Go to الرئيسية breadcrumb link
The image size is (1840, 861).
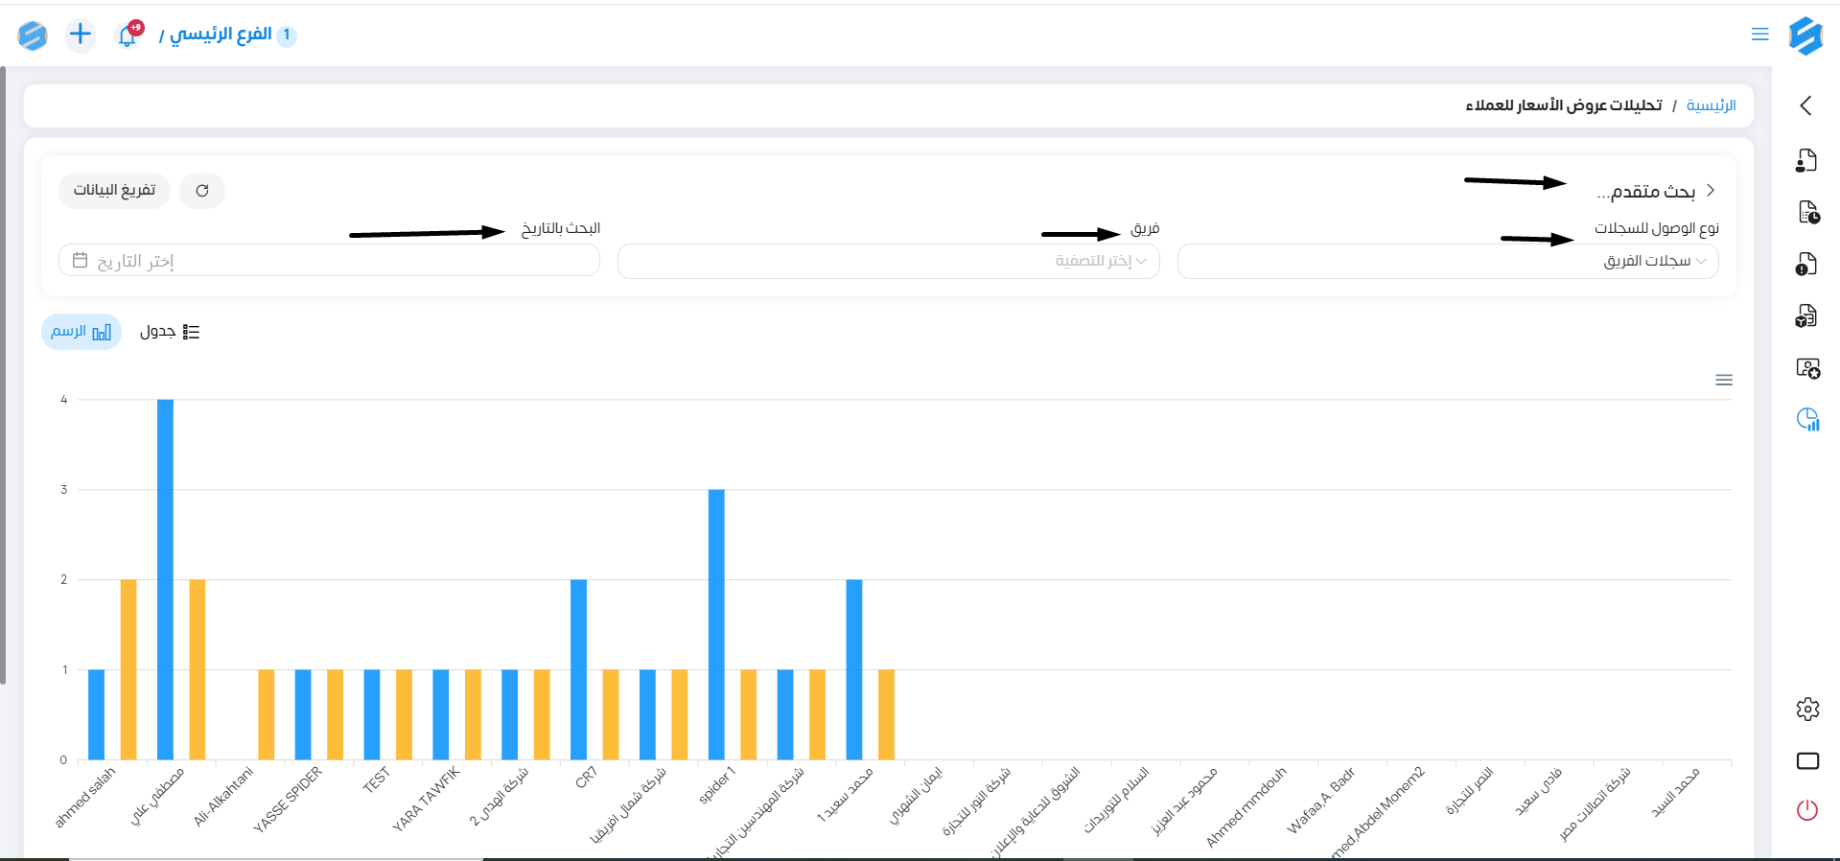[1711, 105]
